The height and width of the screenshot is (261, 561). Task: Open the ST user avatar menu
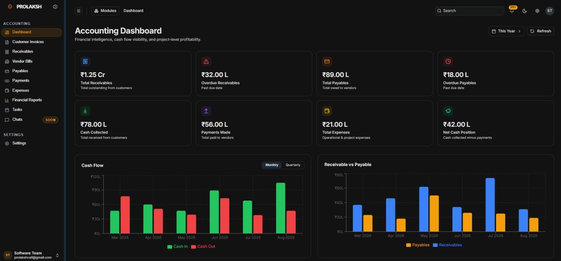click(550, 11)
